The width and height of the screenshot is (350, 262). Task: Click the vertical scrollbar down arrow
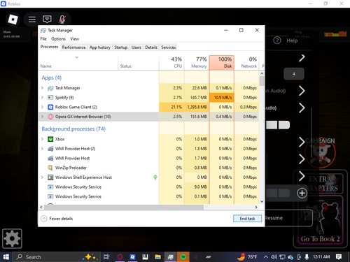[262, 201]
